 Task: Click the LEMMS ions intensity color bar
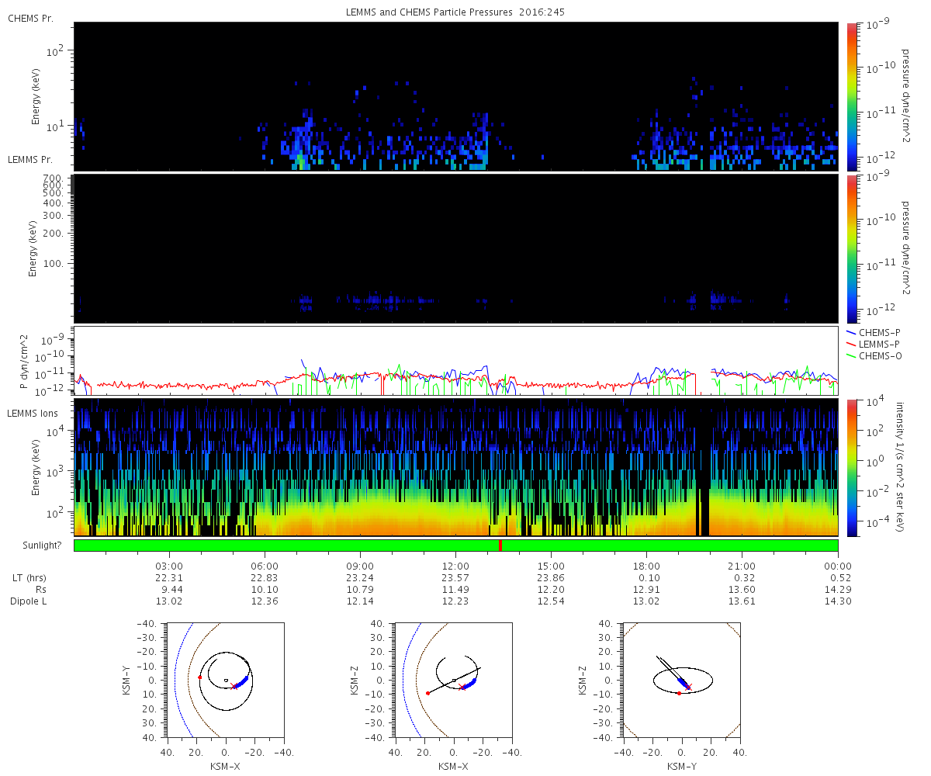851,467
